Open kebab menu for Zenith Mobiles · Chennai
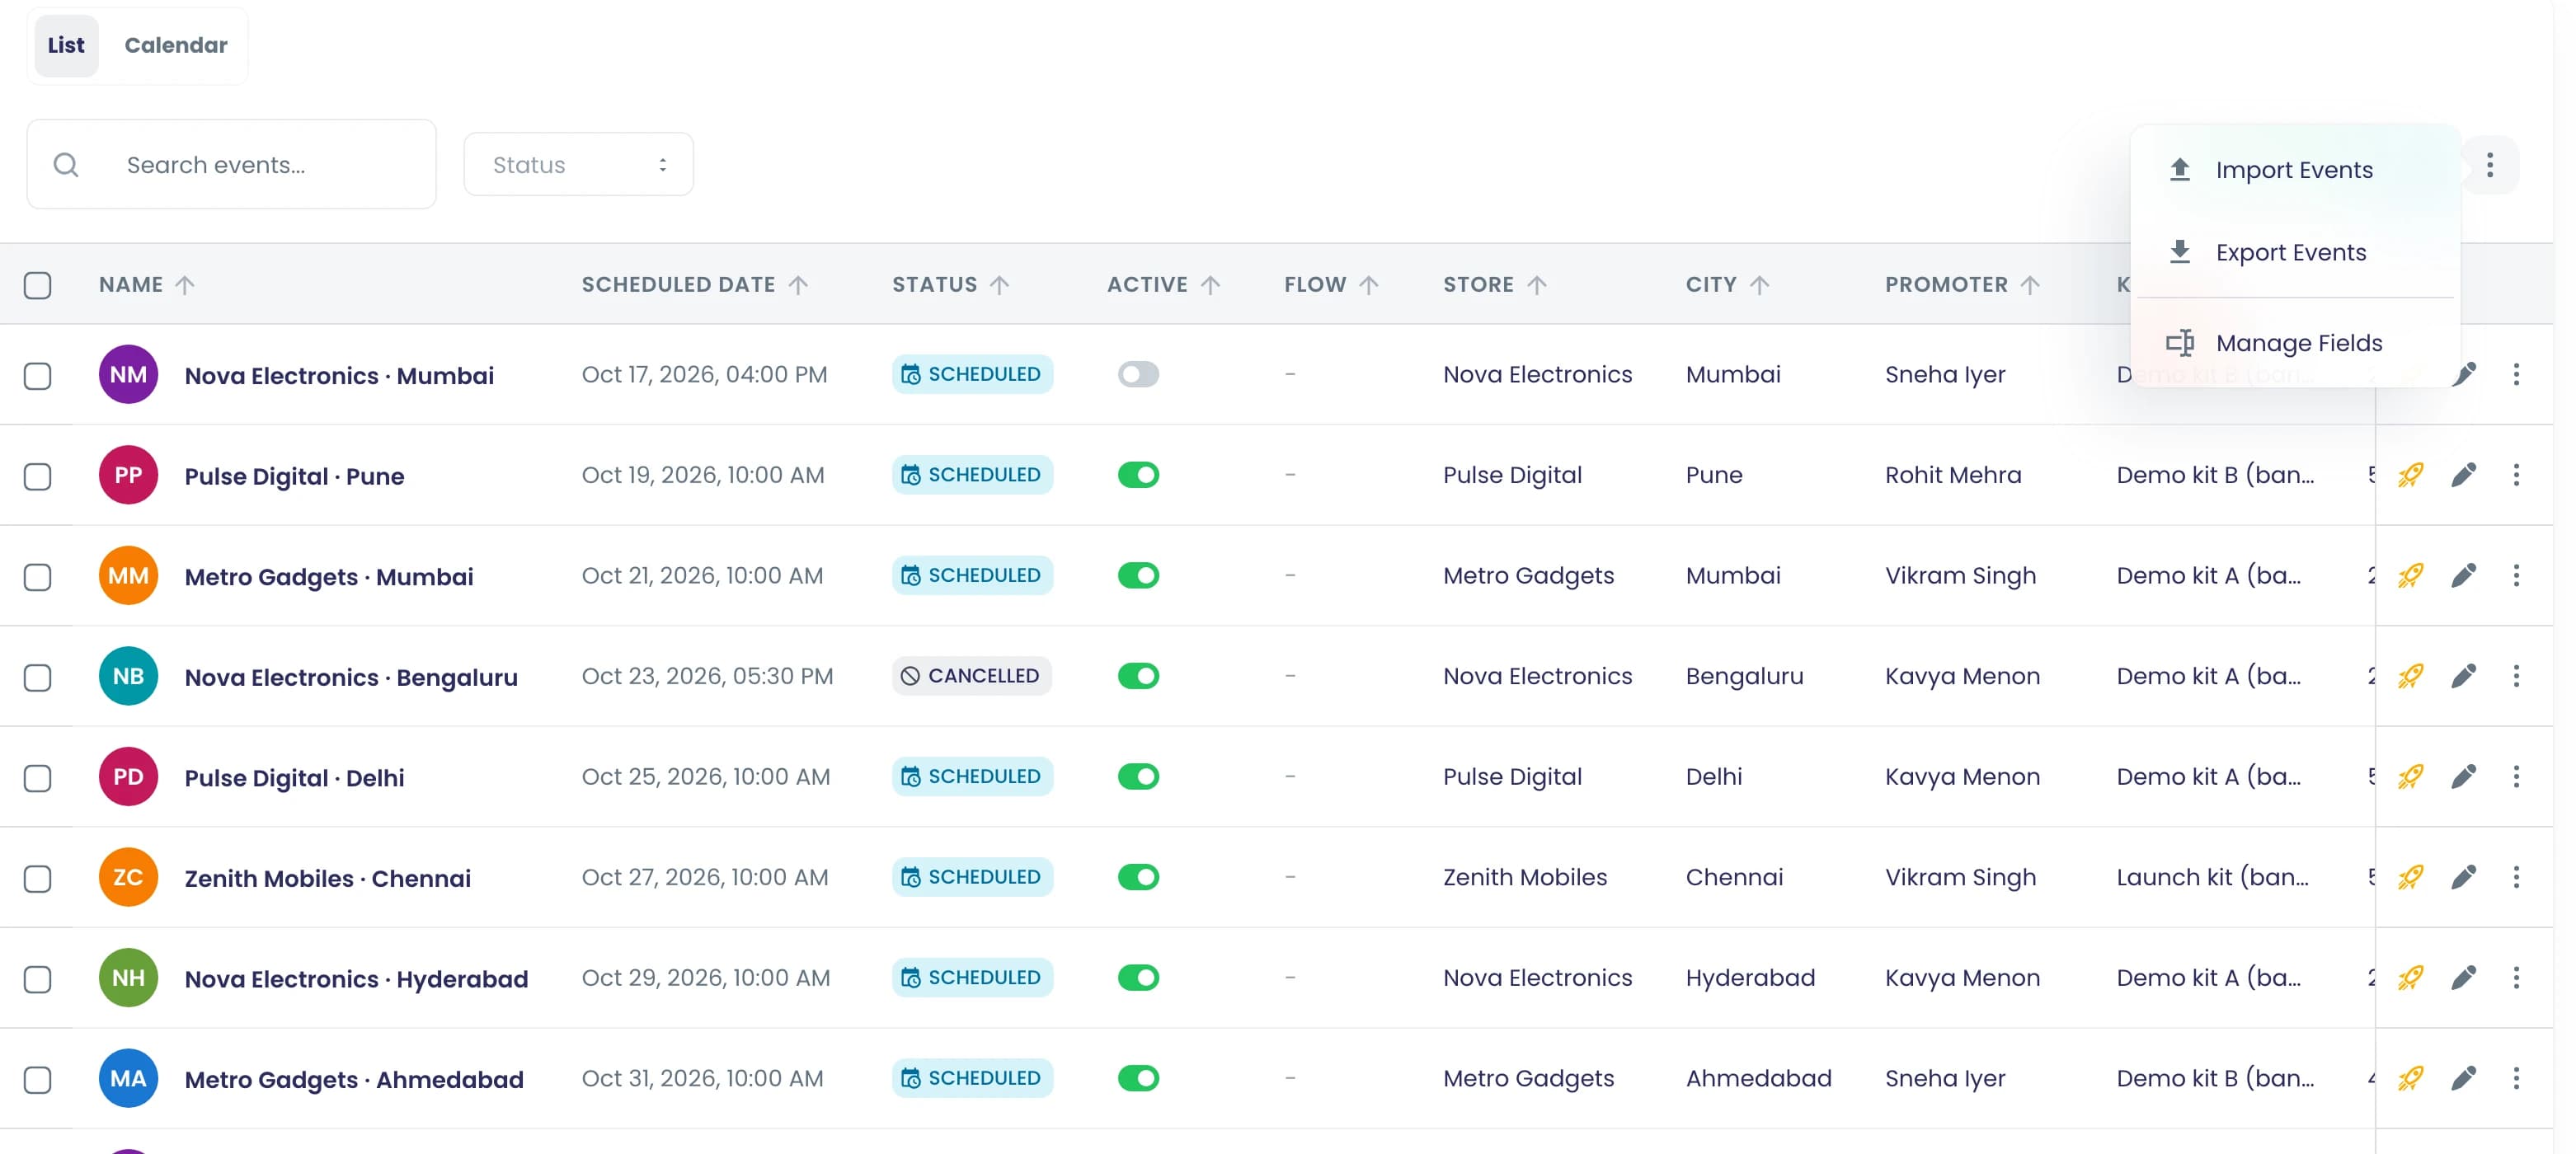The height and width of the screenshot is (1154, 2576). click(x=2516, y=877)
